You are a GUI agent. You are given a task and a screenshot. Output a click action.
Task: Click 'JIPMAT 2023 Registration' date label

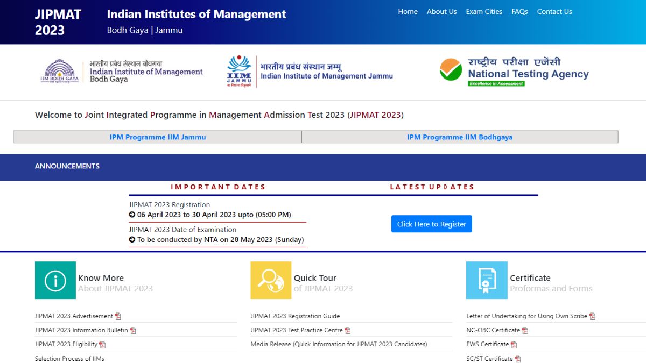(170, 205)
